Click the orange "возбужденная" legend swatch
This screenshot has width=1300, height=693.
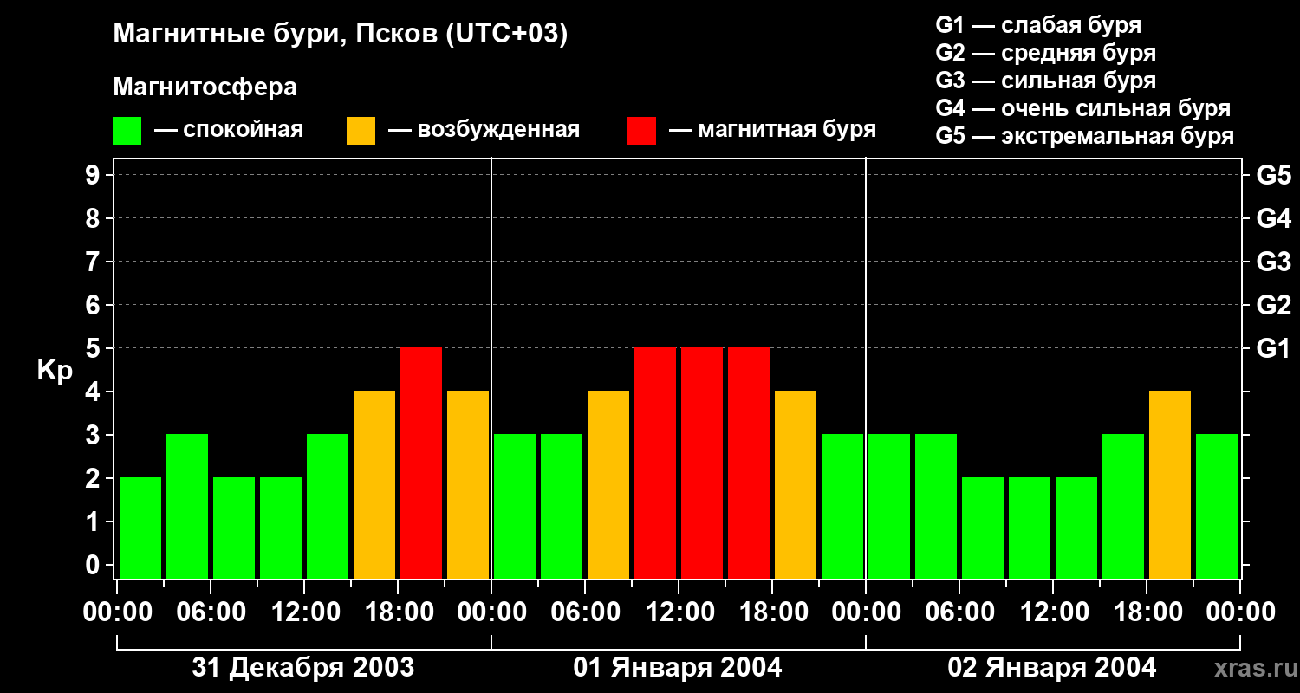(361, 131)
